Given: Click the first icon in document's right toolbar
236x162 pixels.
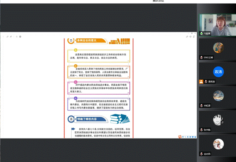Looking at the screenshot, I should tap(187, 37).
